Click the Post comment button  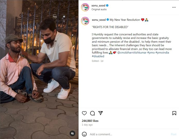click(174, 134)
